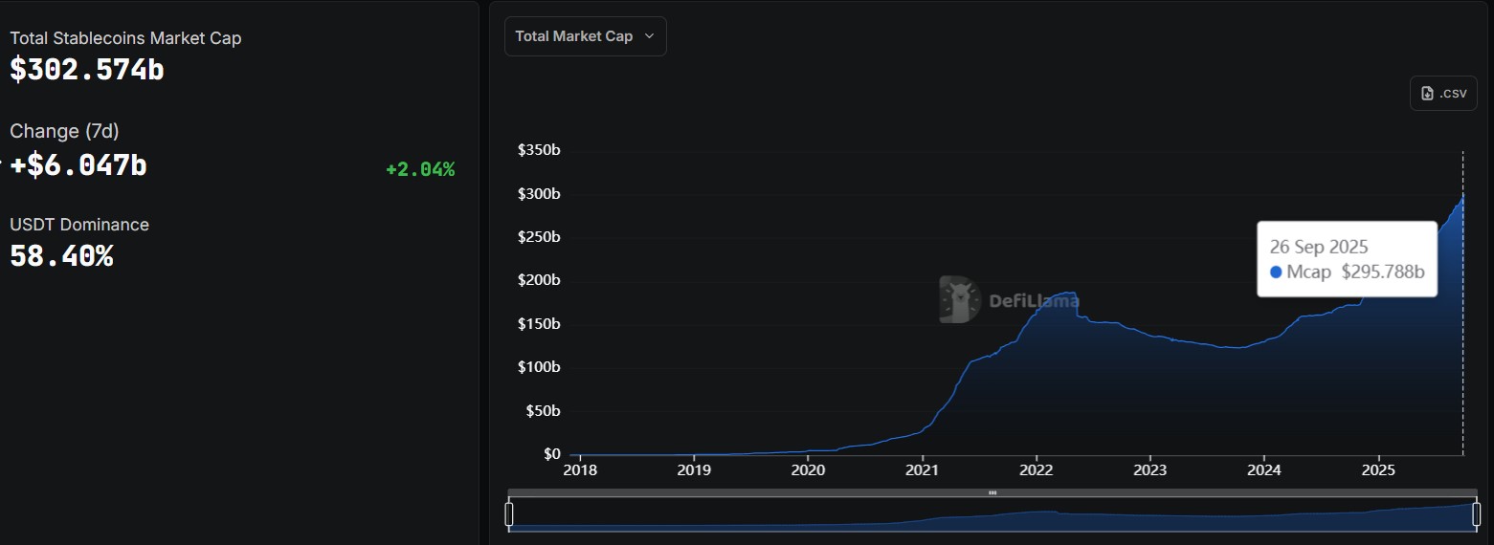Click the 2018 label on time axis
Screen dimensions: 1494x545
(x=580, y=470)
